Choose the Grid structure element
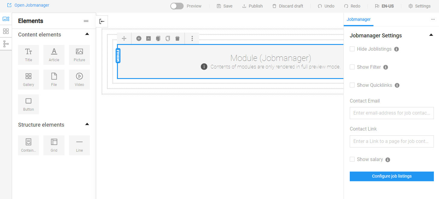Screen dimensions: 439x199 point(54,145)
